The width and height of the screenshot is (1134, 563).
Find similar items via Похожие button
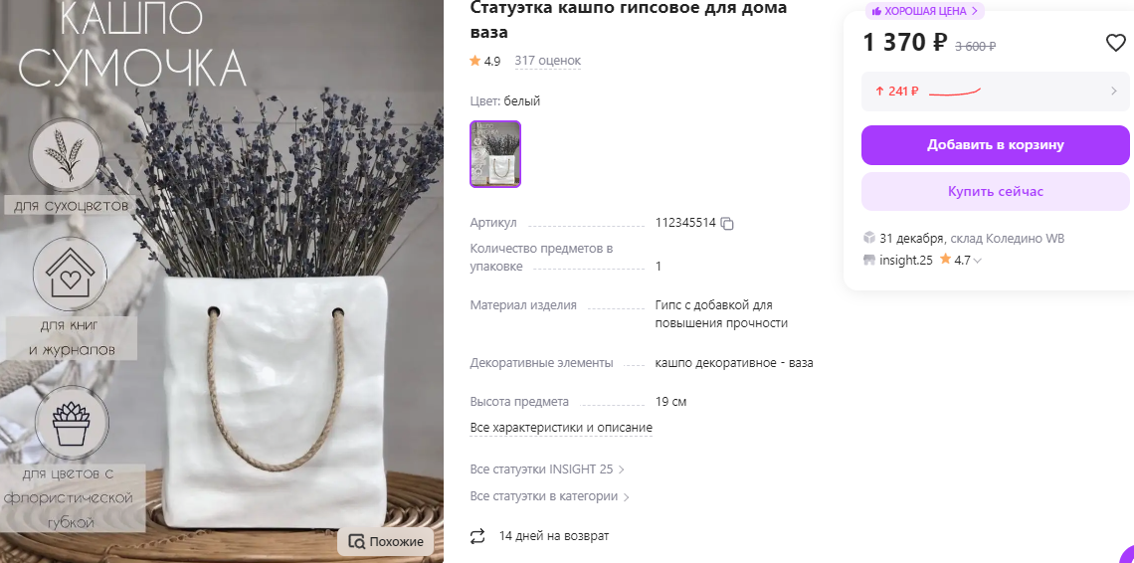[386, 542]
